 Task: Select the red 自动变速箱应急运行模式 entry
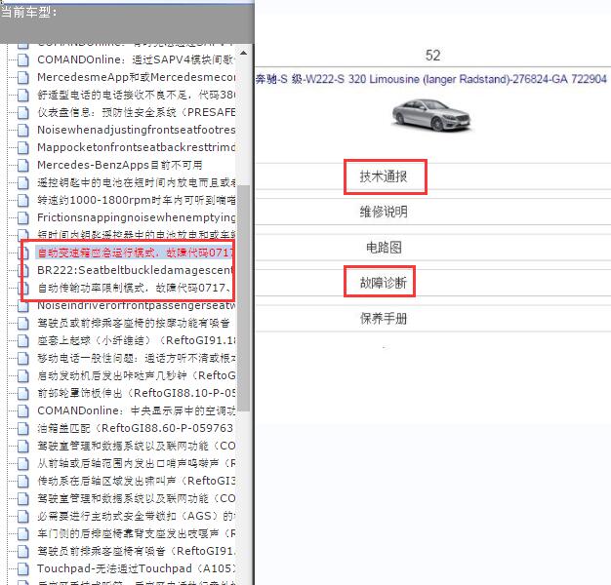coord(135,253)
